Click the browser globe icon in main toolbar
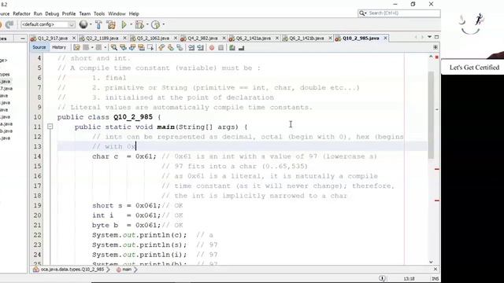 [83, 24]
